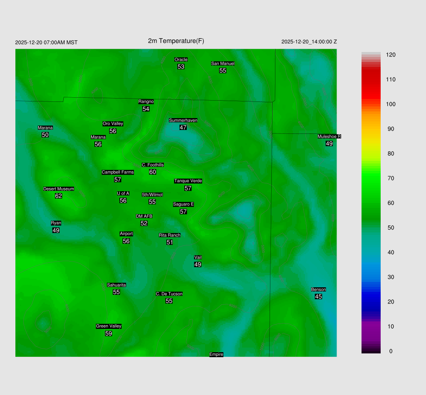Image resolution: width=426 pixels, height=395 pixels.
Task: Click the Summerhaven station label
Action: point(183,121)
